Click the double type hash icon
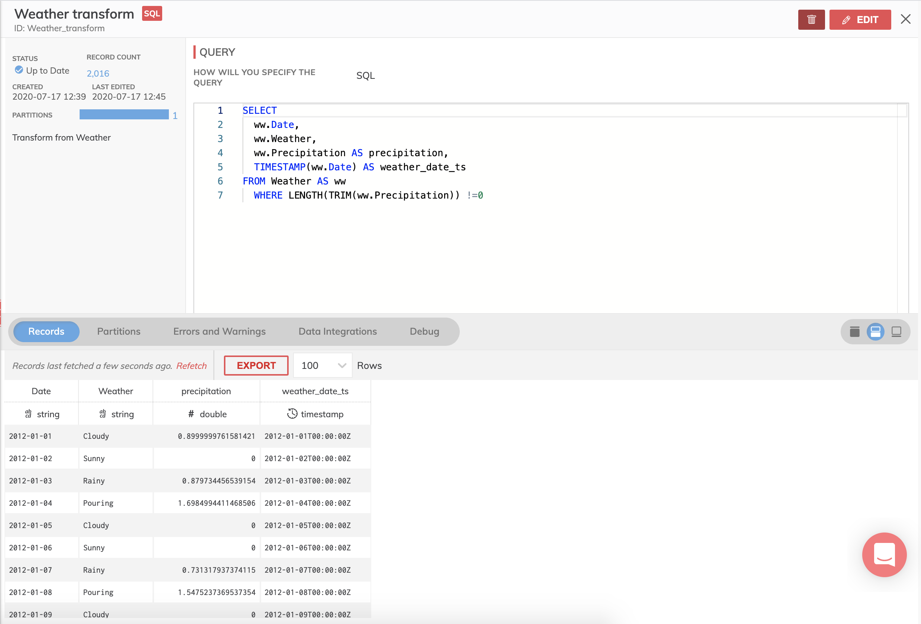The image size is (921, 624). [191, 414]
